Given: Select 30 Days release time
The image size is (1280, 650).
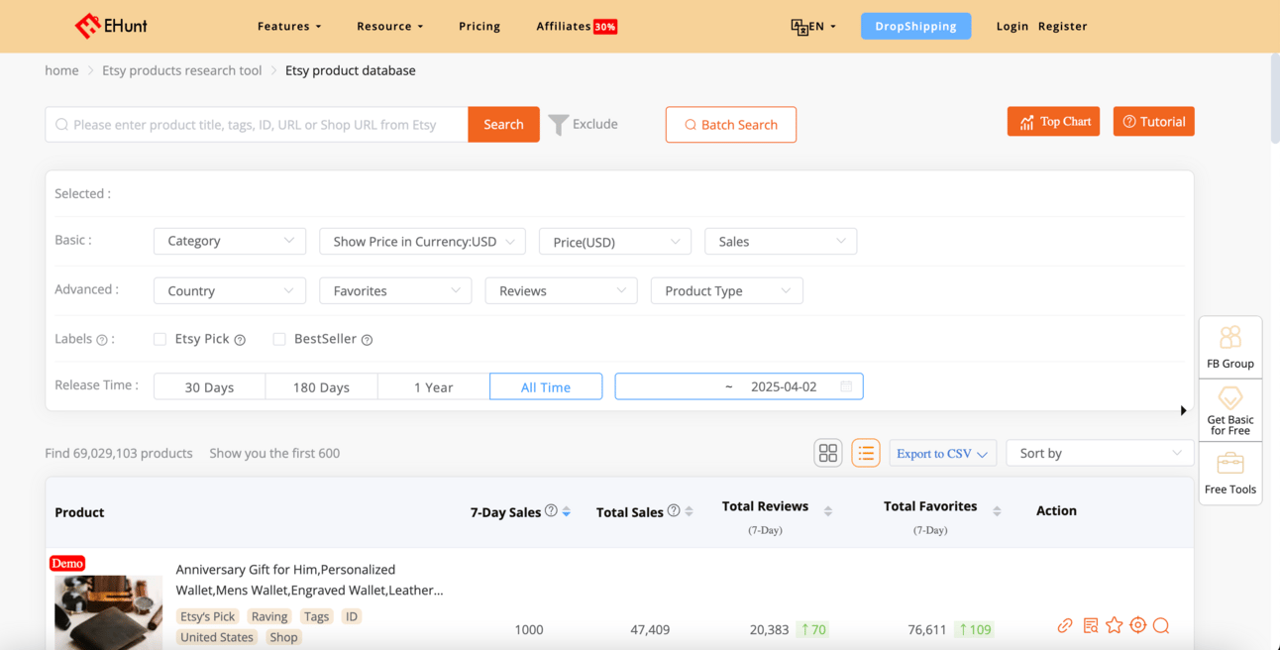Looking at the screenshot, I should (209, 386).
